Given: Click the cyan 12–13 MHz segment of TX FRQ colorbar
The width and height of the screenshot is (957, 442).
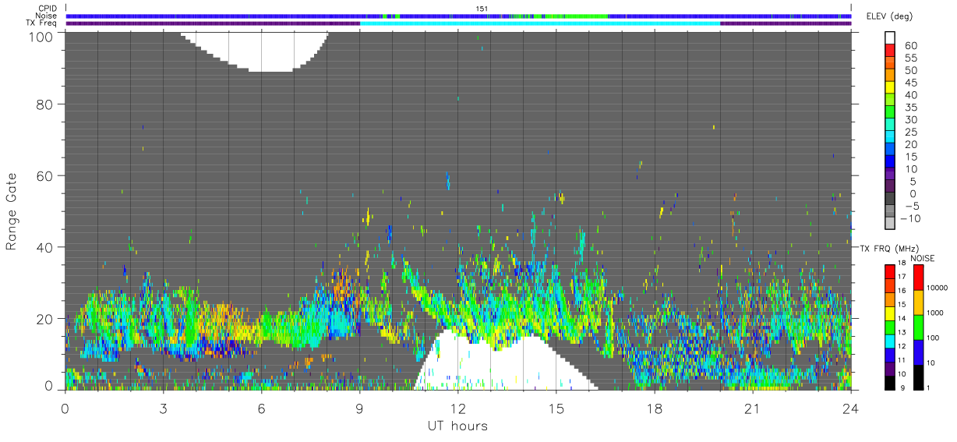Looking at the screenshot, I should (x=890, y=340).
